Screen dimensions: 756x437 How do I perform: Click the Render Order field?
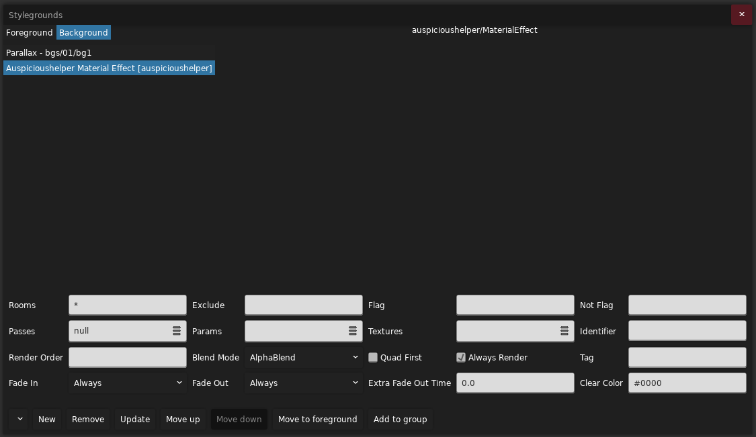(x=128, y=358)
